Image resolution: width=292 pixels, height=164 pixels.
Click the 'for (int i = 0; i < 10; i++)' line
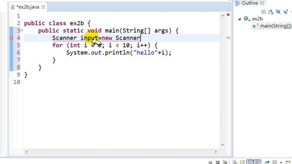[104, 46]
